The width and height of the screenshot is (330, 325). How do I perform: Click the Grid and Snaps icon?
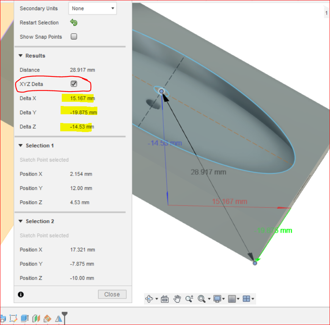pos(232,299)
